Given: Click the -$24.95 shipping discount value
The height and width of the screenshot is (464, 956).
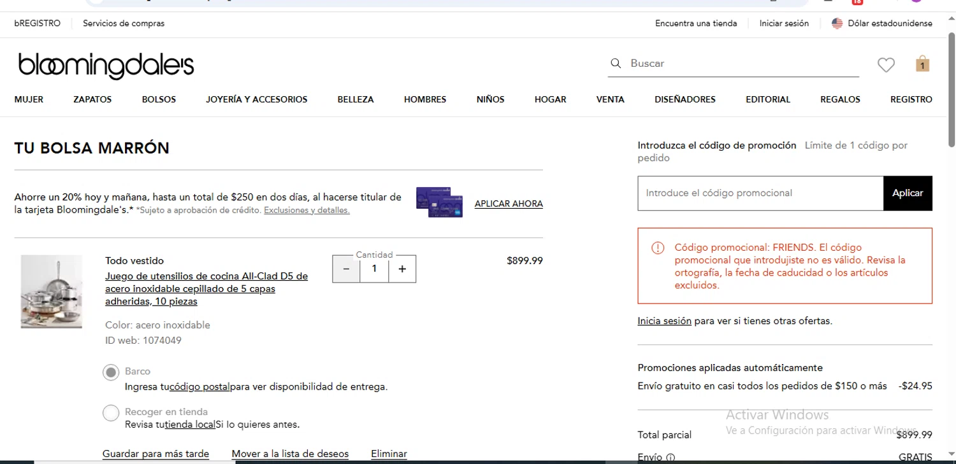Looking at the screenshot, I should [915, 386].
